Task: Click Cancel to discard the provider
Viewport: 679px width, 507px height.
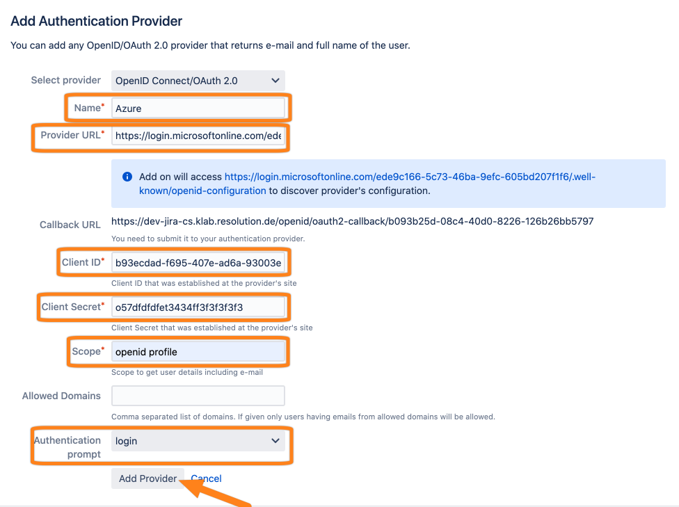Action: point(206,478)
